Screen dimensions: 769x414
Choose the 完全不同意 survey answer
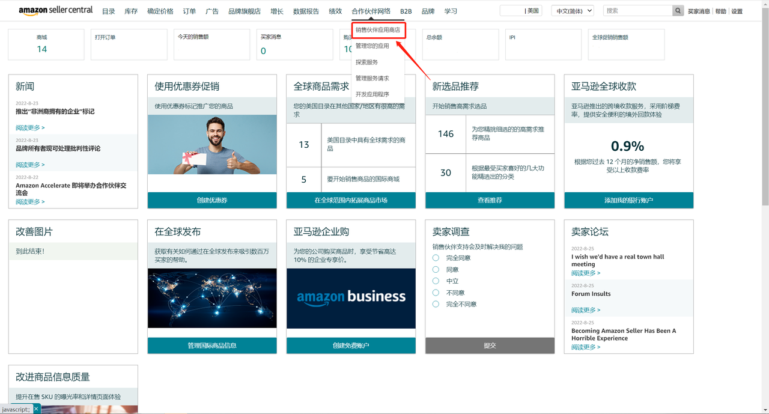(x=436, y=304)
